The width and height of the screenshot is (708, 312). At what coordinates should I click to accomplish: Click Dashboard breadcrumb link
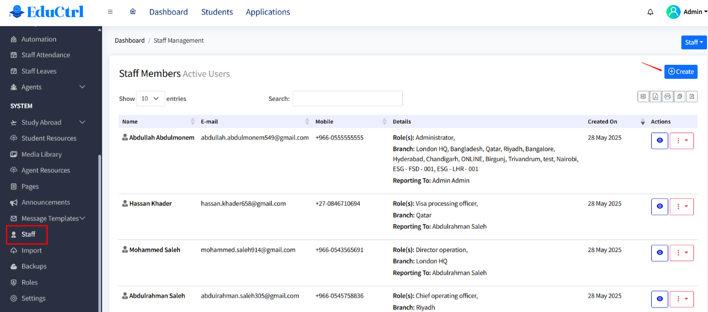(x=129, y=41)
